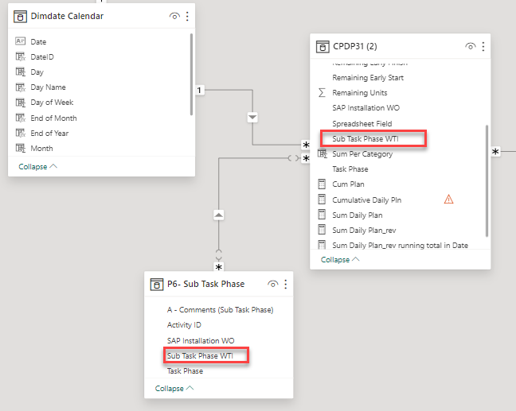Select the Spreadsheet Field entry
516x411 pixels.
tap(362, 123)
